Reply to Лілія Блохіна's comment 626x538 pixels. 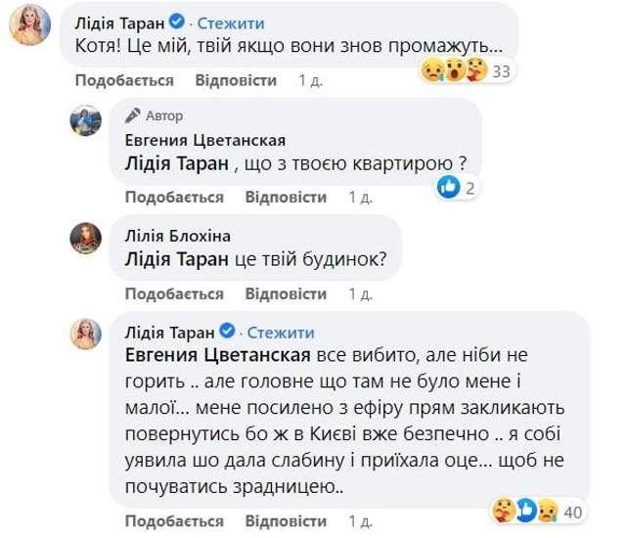coord(286,293)
